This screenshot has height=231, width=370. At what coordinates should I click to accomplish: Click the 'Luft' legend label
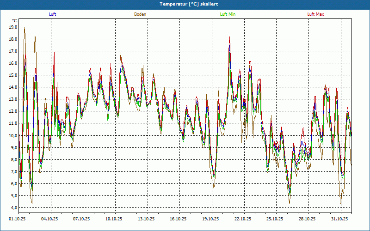point(52,14)
